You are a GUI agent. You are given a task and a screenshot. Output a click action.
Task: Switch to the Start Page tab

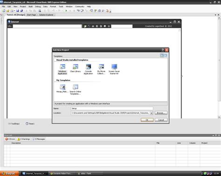tap(31, 15)
